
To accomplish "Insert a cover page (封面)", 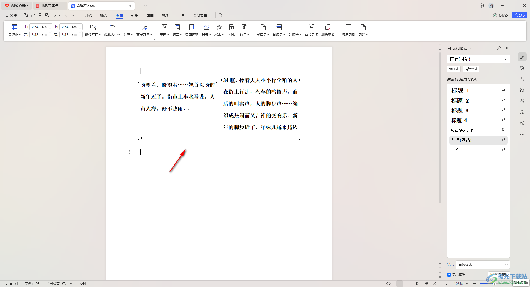I will point(177,30).
